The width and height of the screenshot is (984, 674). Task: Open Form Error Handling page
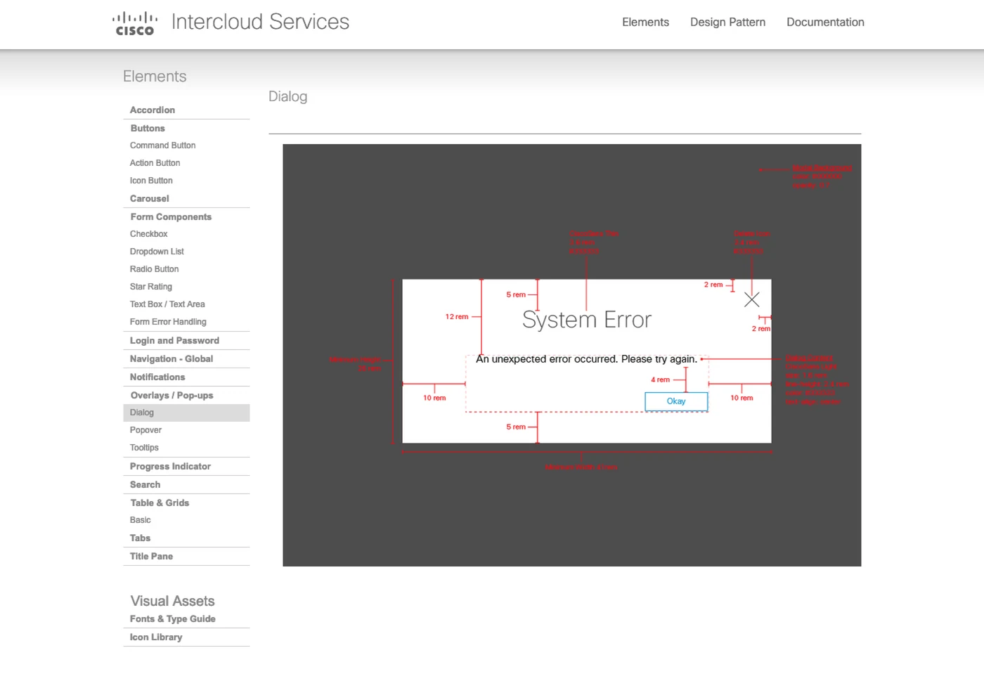168,322
